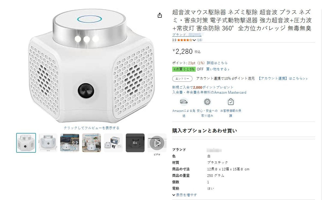322x200 pixels.
Task: Click the safety and security badge icon
Action: click(207, 102)
